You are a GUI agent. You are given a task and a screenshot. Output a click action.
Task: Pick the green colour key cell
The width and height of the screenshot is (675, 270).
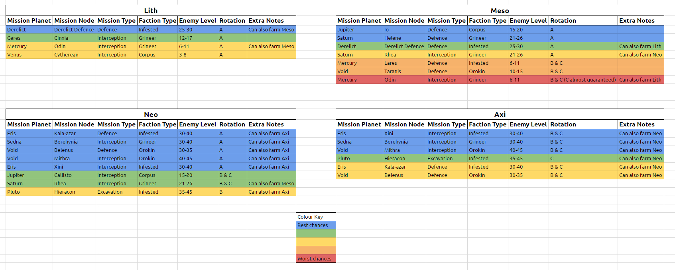point(316,234)
